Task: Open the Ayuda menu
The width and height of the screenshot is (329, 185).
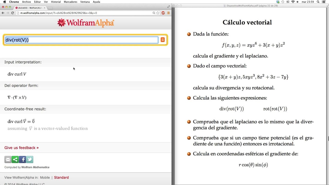Action: 96,2
